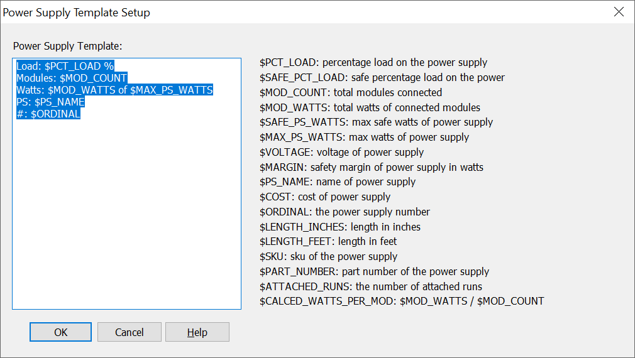635x358 pixels.
Task: Click the $COST variable description
Action: click(325, 197)
